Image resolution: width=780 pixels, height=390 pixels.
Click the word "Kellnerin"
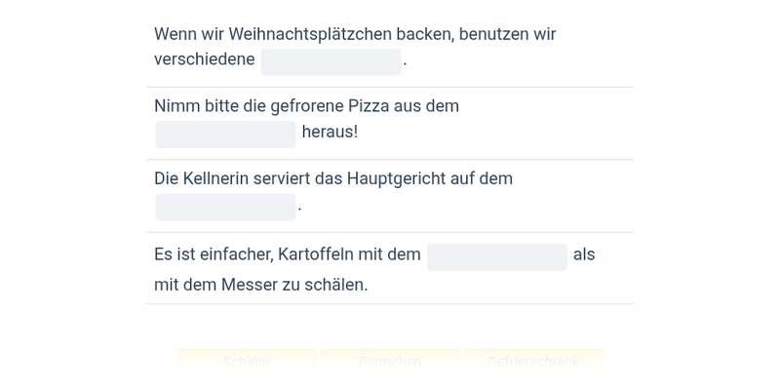tap(215, 178)
